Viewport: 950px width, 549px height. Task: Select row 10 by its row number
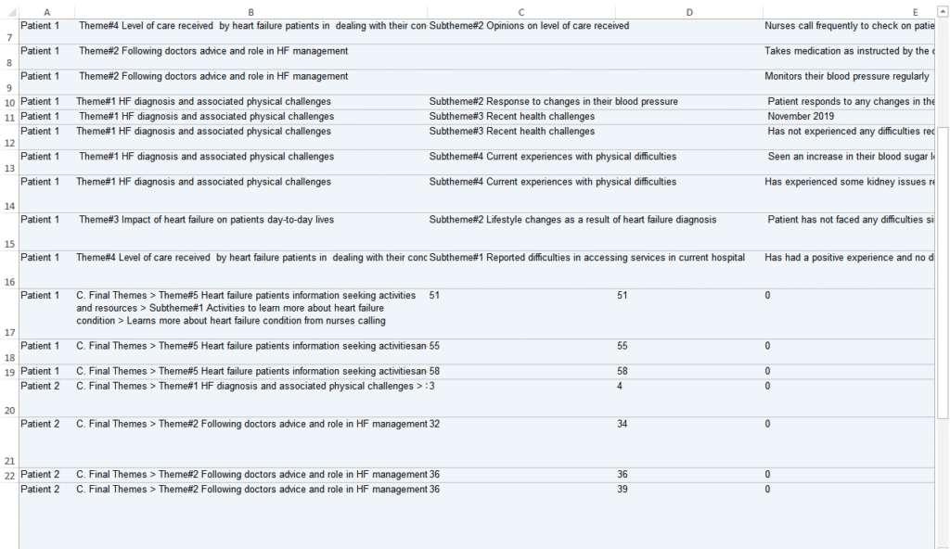9,102
